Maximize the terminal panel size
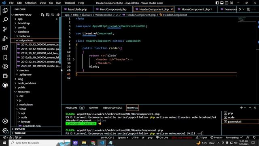 pyautogui.click(x=250, y=108)
